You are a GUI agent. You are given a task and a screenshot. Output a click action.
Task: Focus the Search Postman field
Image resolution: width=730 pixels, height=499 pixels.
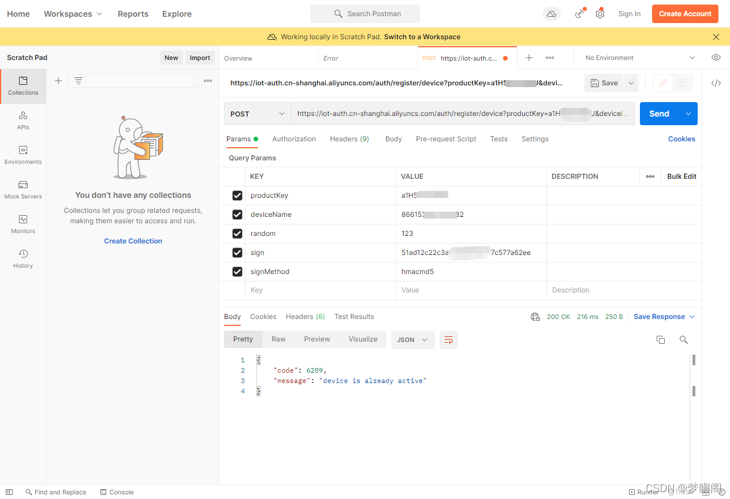point(365,14)
